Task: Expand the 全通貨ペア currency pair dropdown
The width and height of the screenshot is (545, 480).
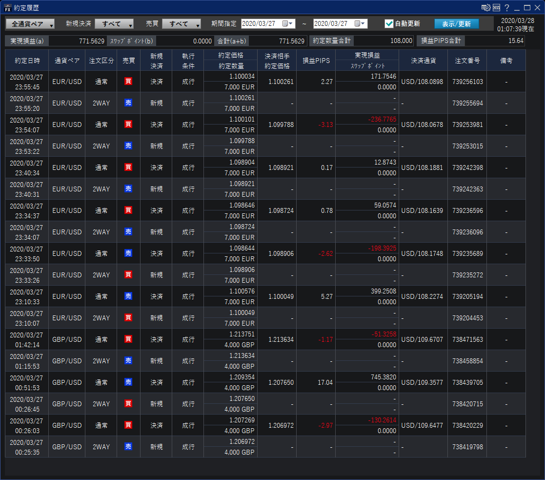Action: [30, 24]
